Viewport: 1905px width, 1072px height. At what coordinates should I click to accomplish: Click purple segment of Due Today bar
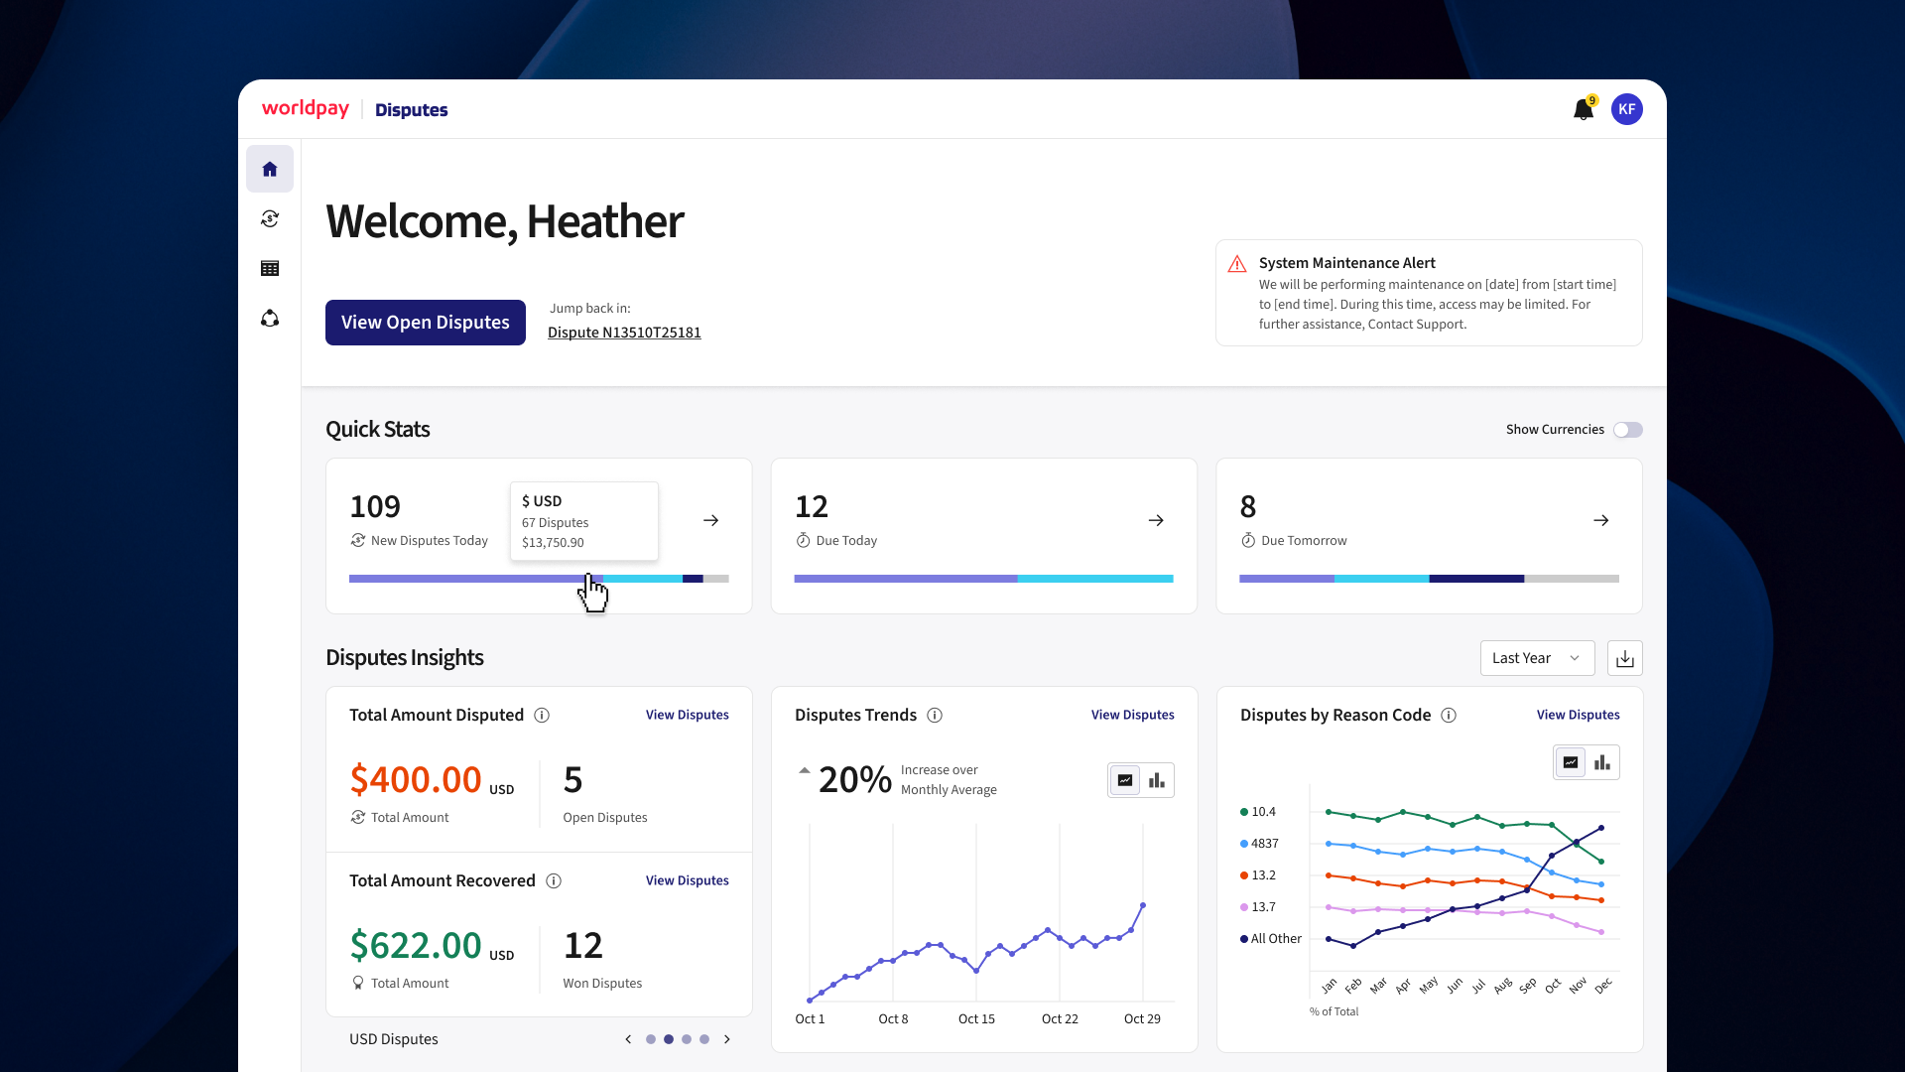(905, 579)
